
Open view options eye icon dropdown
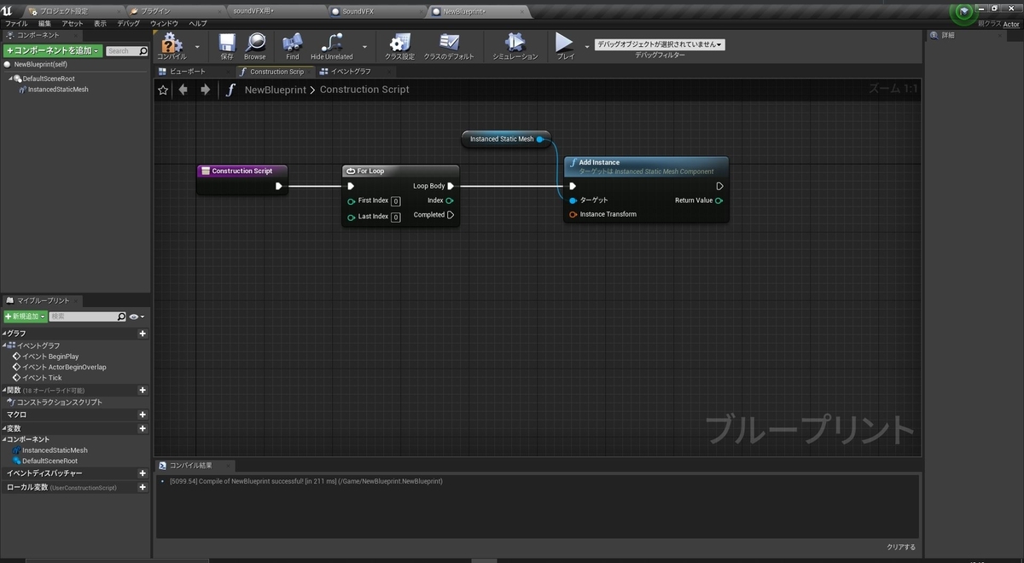coord(137,316)
